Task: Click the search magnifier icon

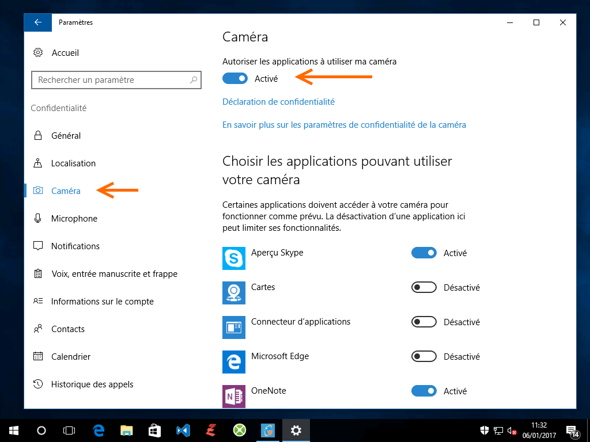Action: (194, 79)
